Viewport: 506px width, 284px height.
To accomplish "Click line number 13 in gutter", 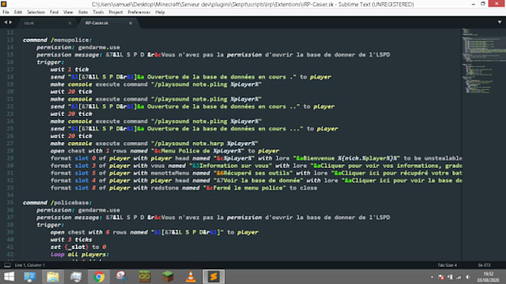I will coord(10,40).
